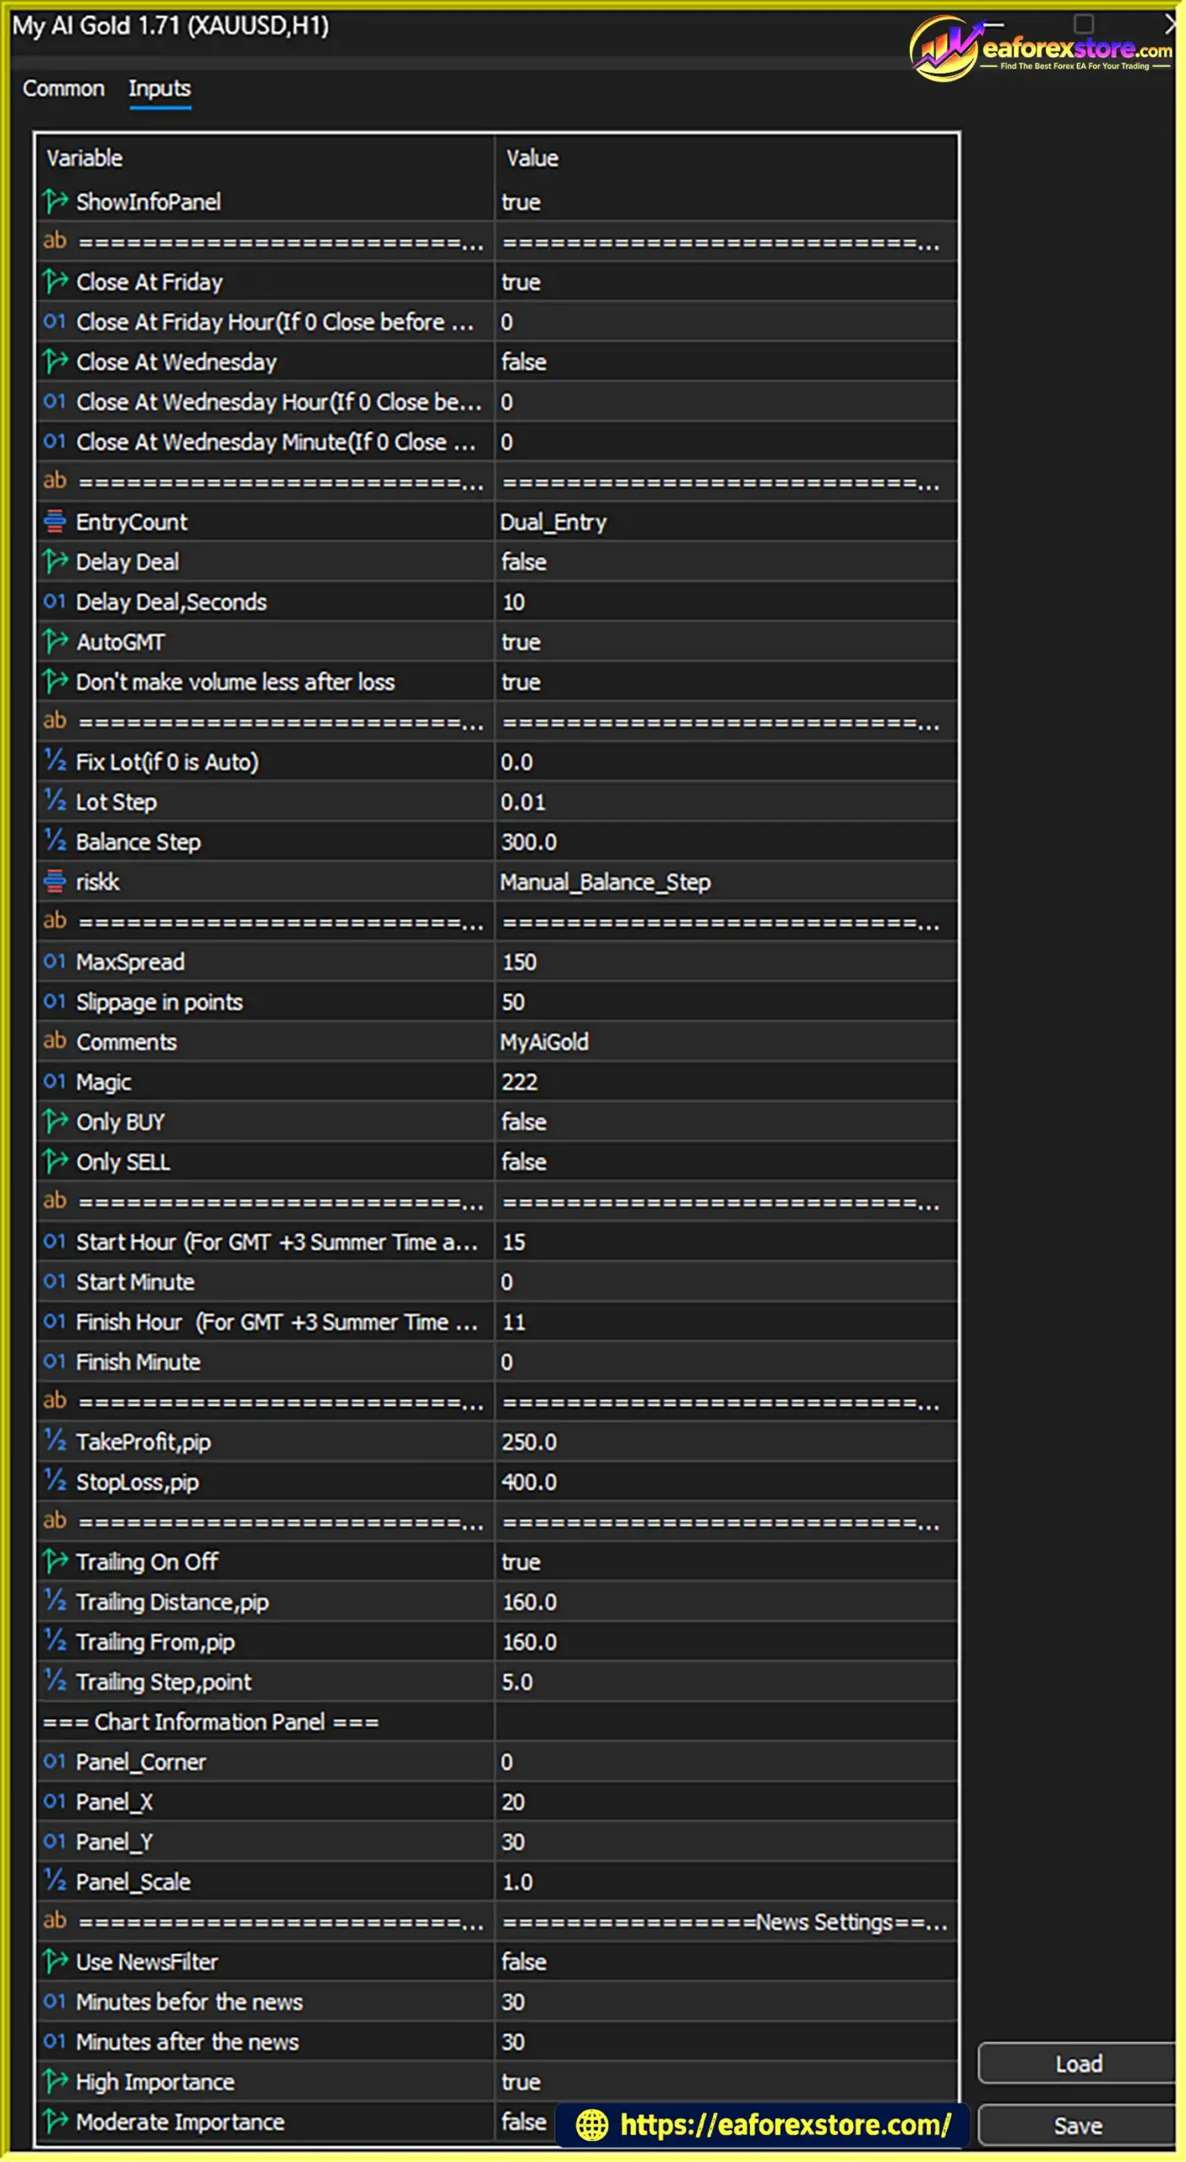Click the Trailing Step,point value 5.0
1186x2162 pixels.
point(517,1681)
